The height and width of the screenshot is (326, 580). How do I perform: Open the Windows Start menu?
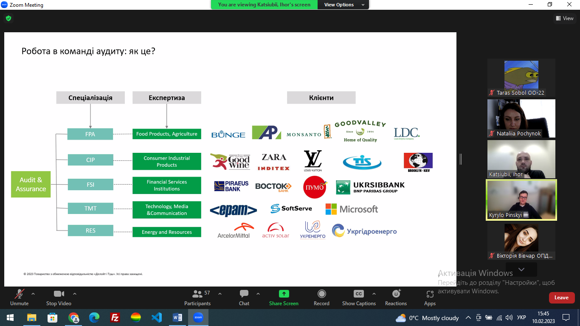click(x=10, y=318)
